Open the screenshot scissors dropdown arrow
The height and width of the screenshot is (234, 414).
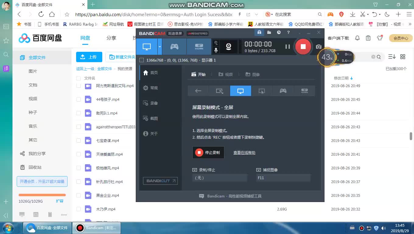pyautogui.click(x=368, y=14)
